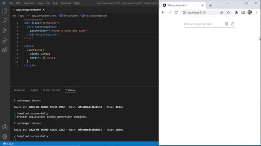Share this page icon in Chrome

(x=222, y=13)
